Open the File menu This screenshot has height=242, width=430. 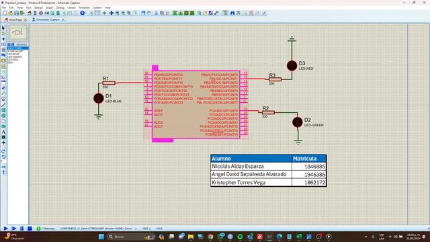click(4, 7)
